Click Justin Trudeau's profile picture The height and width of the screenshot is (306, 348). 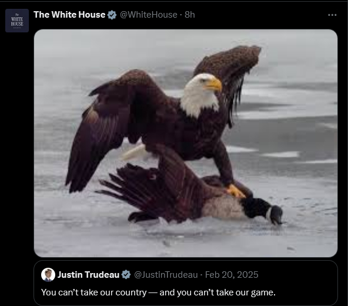click(x=48, y=275)
